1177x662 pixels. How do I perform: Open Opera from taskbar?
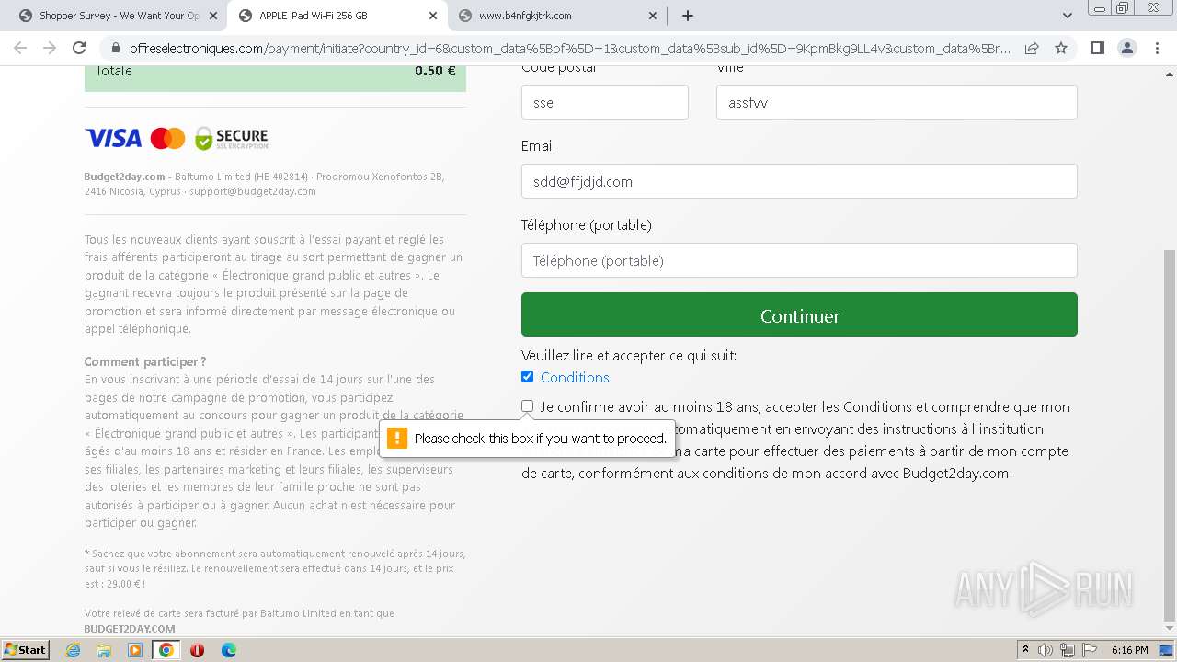197,650
